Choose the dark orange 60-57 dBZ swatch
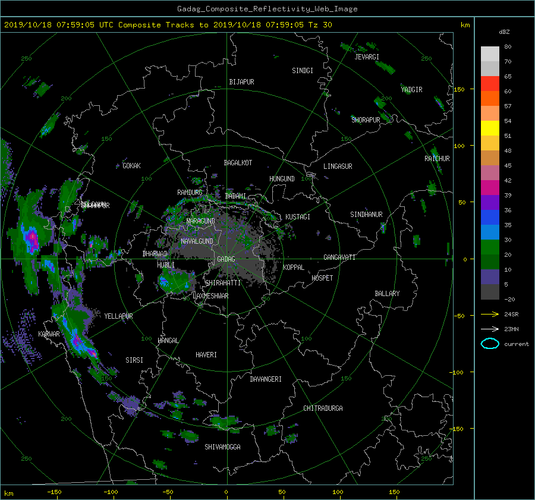The height and width of the screenshot is (500, 535). [490, 99]
